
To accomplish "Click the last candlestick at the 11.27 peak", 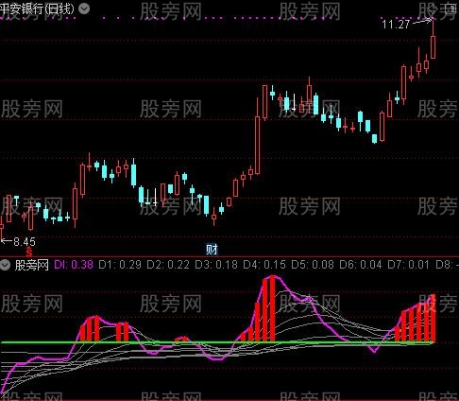I will [433, 47].
